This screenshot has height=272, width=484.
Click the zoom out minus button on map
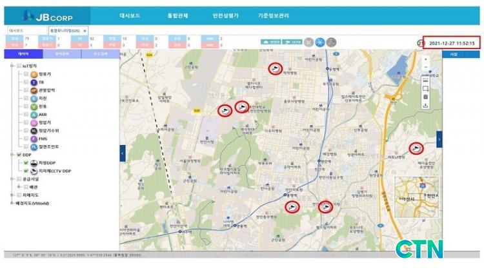click(x=425, y=68)
